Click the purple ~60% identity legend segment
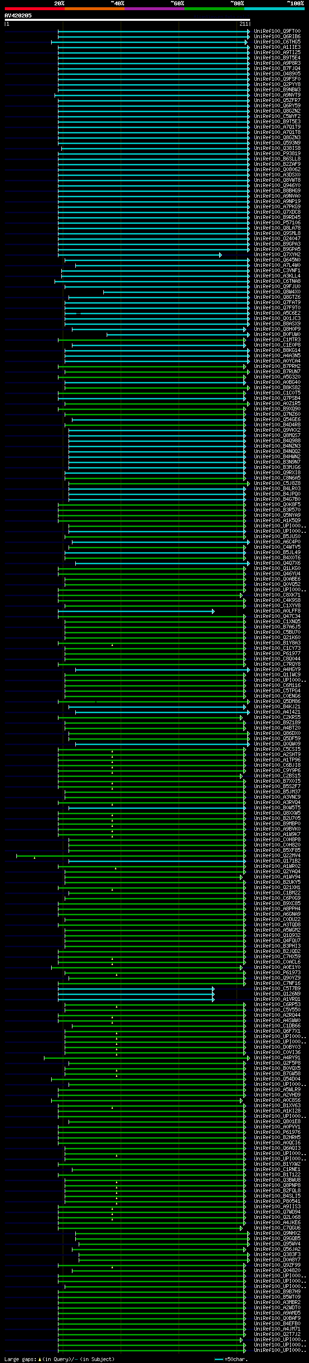This screenshot has width=309, height=1363. click(154, 9)
